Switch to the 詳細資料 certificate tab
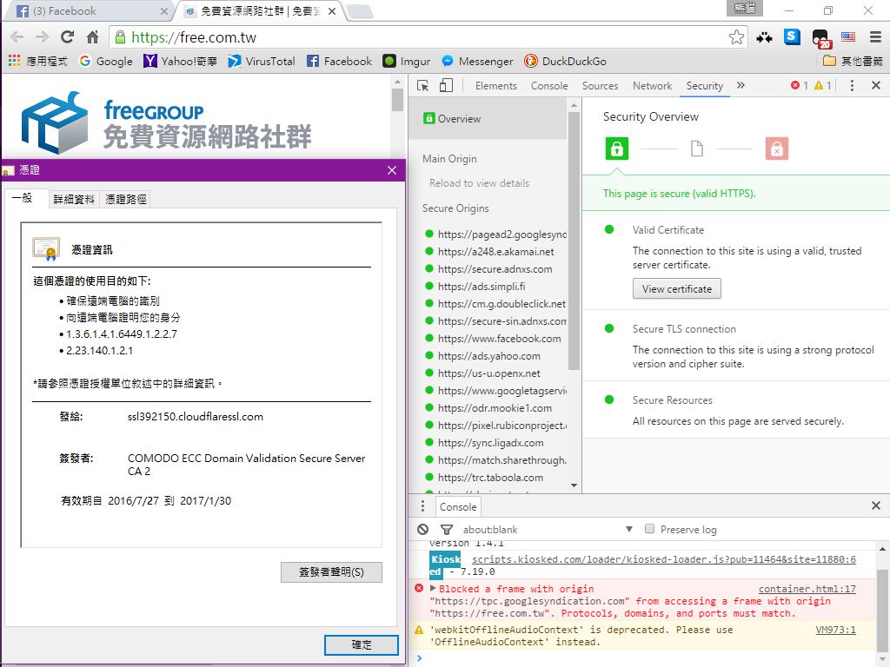 click(x=74, y=199)
